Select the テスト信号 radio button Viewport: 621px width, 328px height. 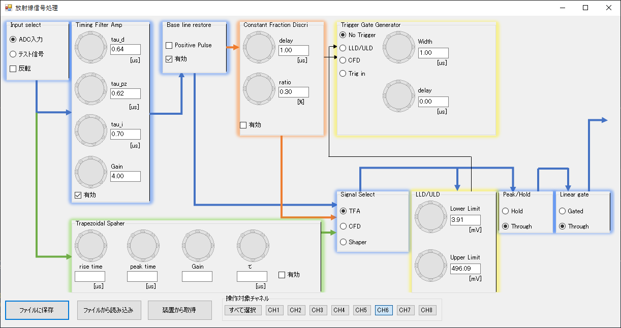[x=13, y=54]
